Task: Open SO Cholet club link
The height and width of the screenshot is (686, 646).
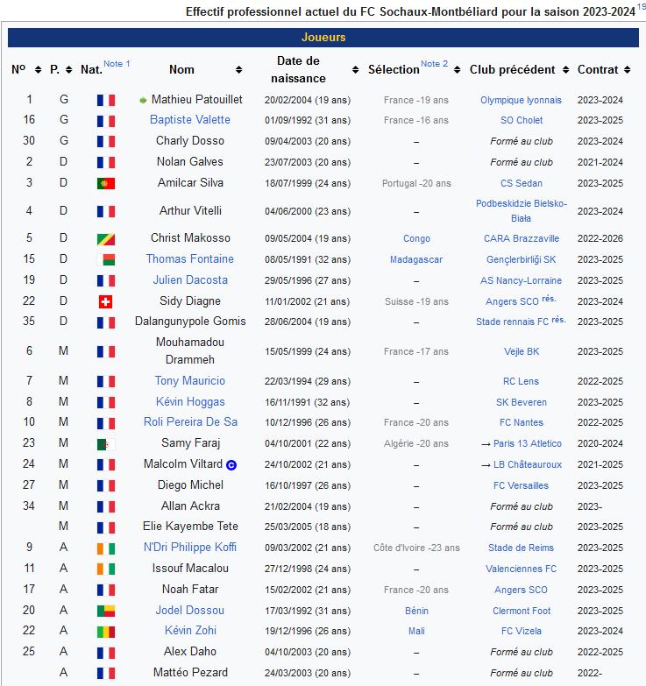Action: point(522,120)
